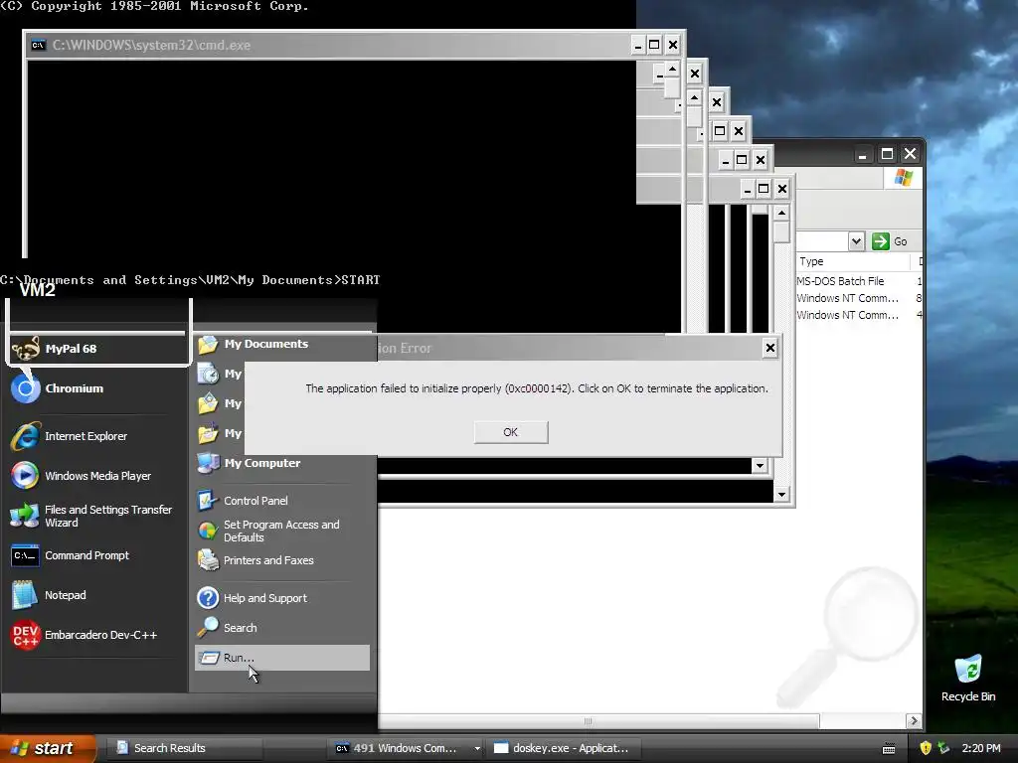Expand the taskbar group dropdown arrow
This screenshot has width=1018, height=763.
[477, 748]
